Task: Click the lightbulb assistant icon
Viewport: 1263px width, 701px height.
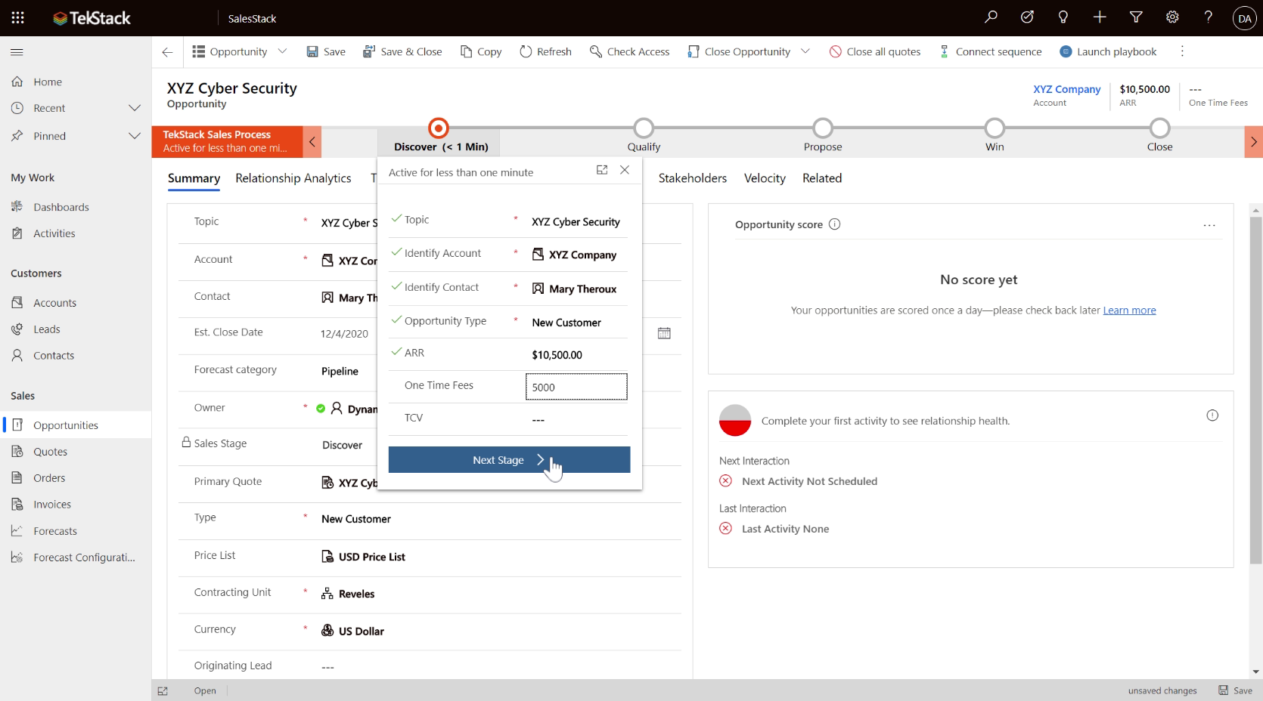Action: pyautogui.click(x=1063, y=17)
